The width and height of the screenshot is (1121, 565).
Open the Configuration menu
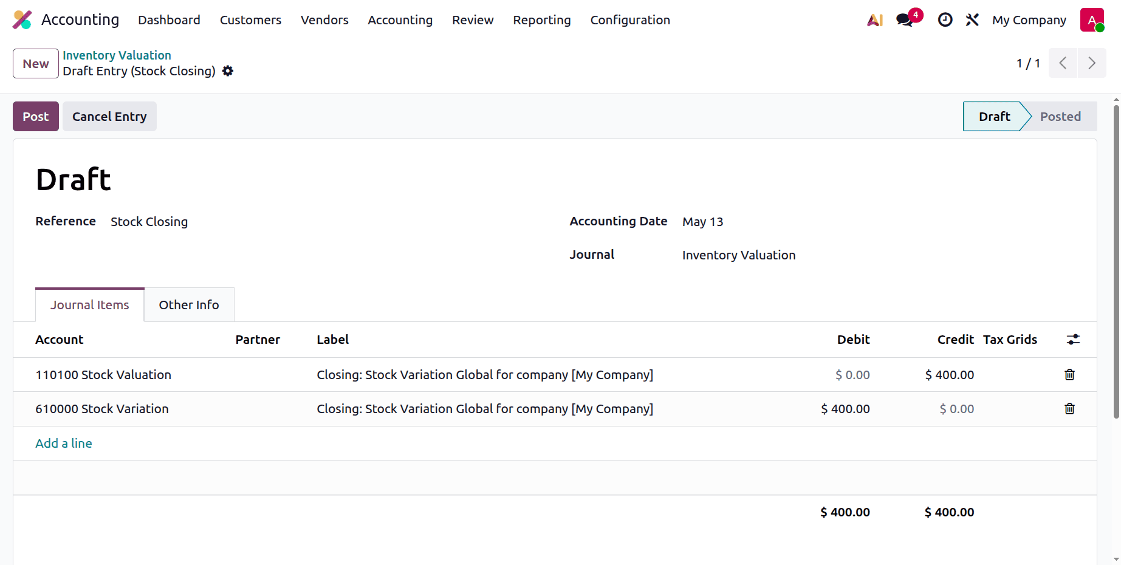pos(630,20)
